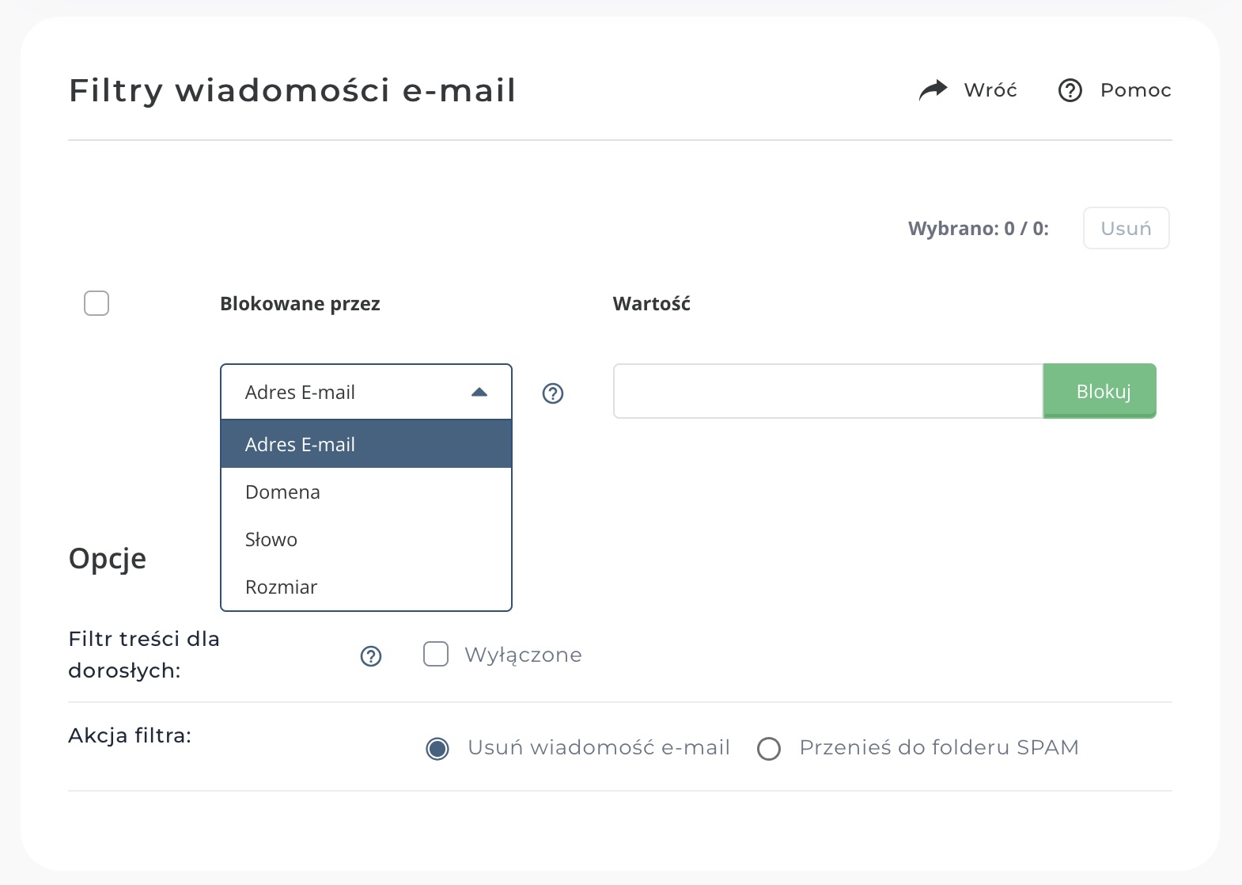Click the help icon for the adult content filter
Viewport: 1242px width, 885px height.
pyautogui.click(x=370, y=656)
